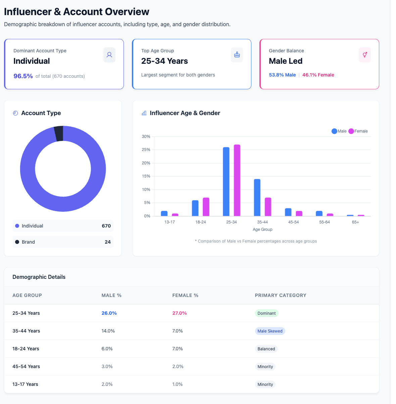Viewport: 396px width, 404px height.
Task: Toggle the Male series in chart legend
Action: (339, 131)
